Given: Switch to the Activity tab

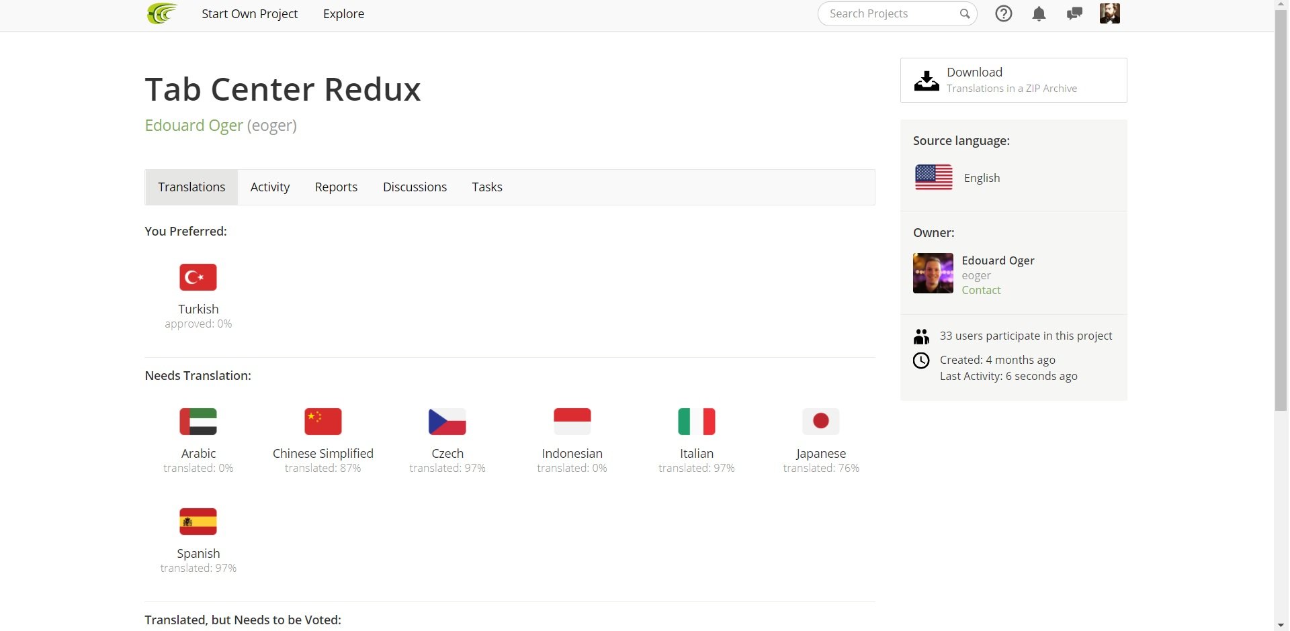Looking at the screenshot, I should click(x=270, y=187).
